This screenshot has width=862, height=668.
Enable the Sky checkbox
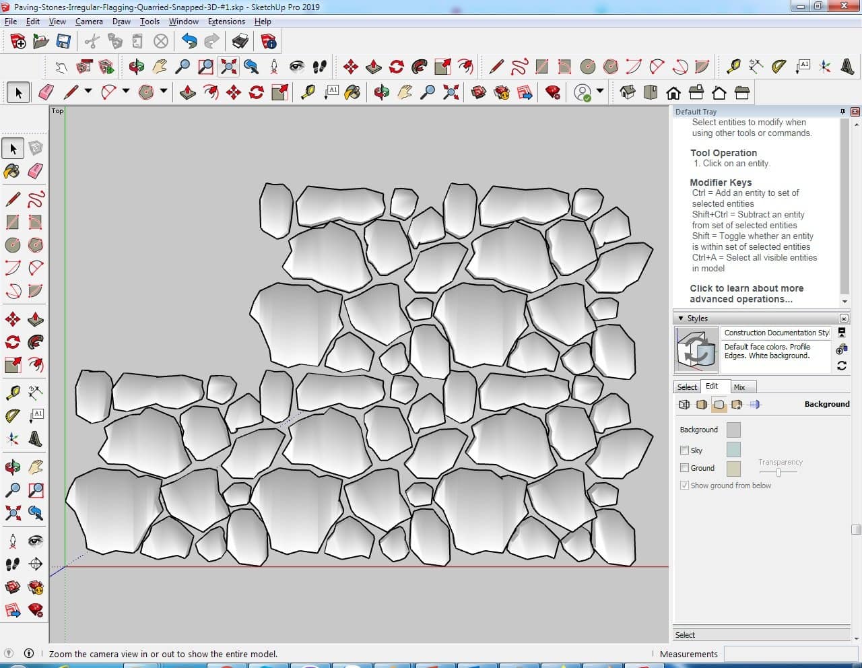tap(685, 450)
